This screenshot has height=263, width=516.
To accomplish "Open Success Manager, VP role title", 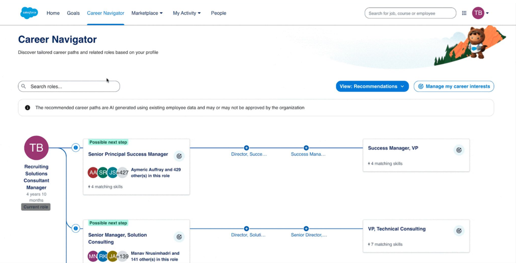I will [393, 148].
